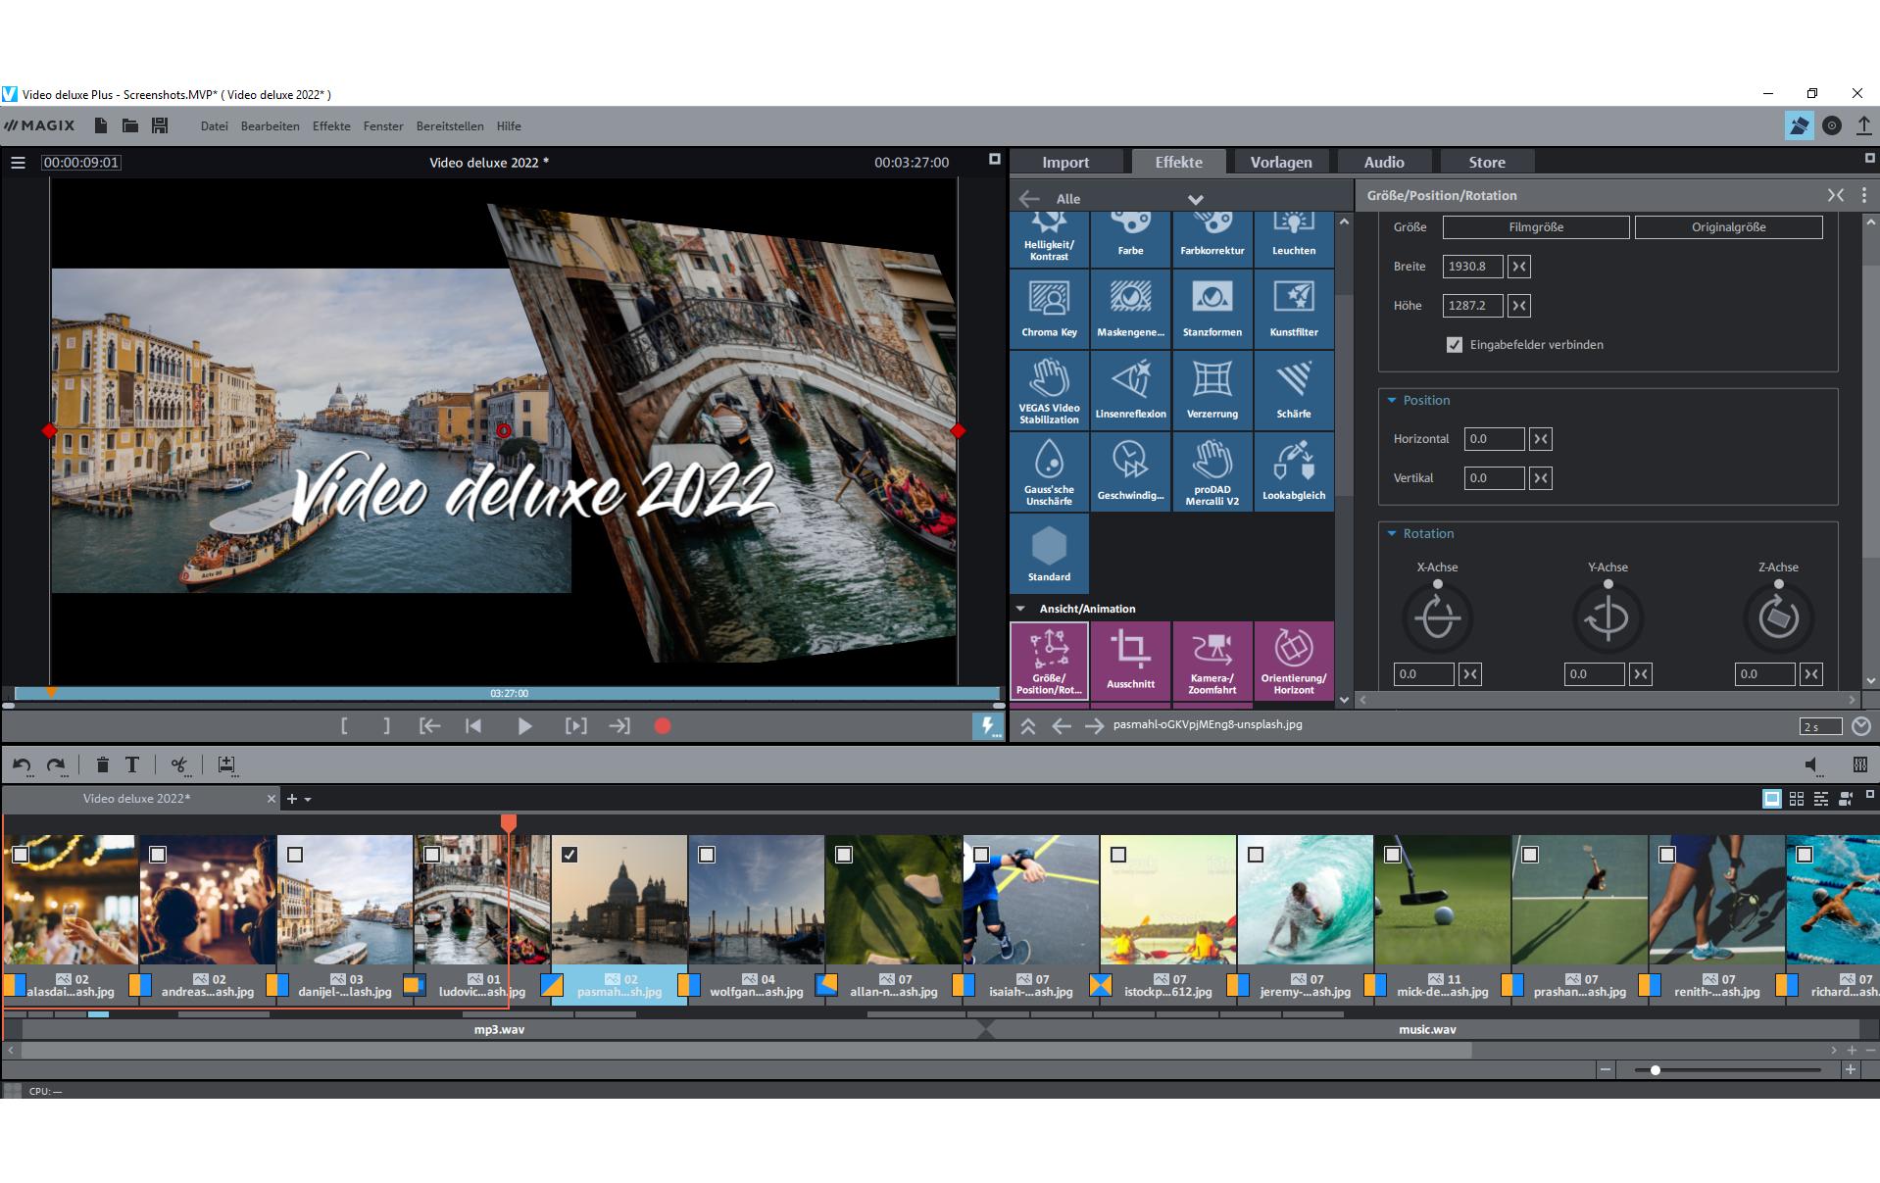Viewport: 1880px width, 1183px height.
Task: Click the red record button
Action: [663, 726]
